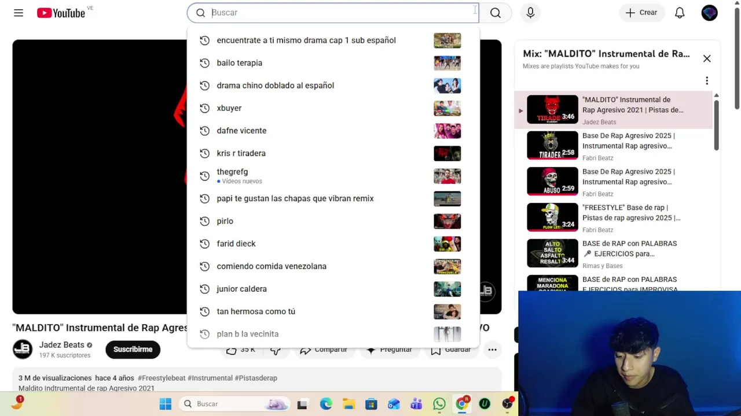Click the playlist panel scrollbar
741x416 pixels.
pos(716,125)
